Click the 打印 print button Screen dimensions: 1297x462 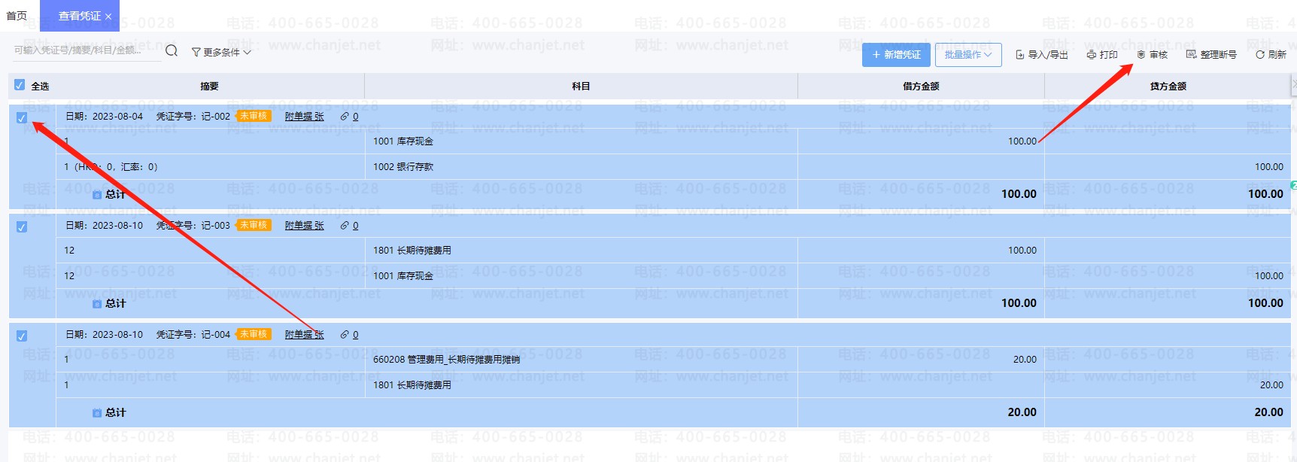point(1102,55)
